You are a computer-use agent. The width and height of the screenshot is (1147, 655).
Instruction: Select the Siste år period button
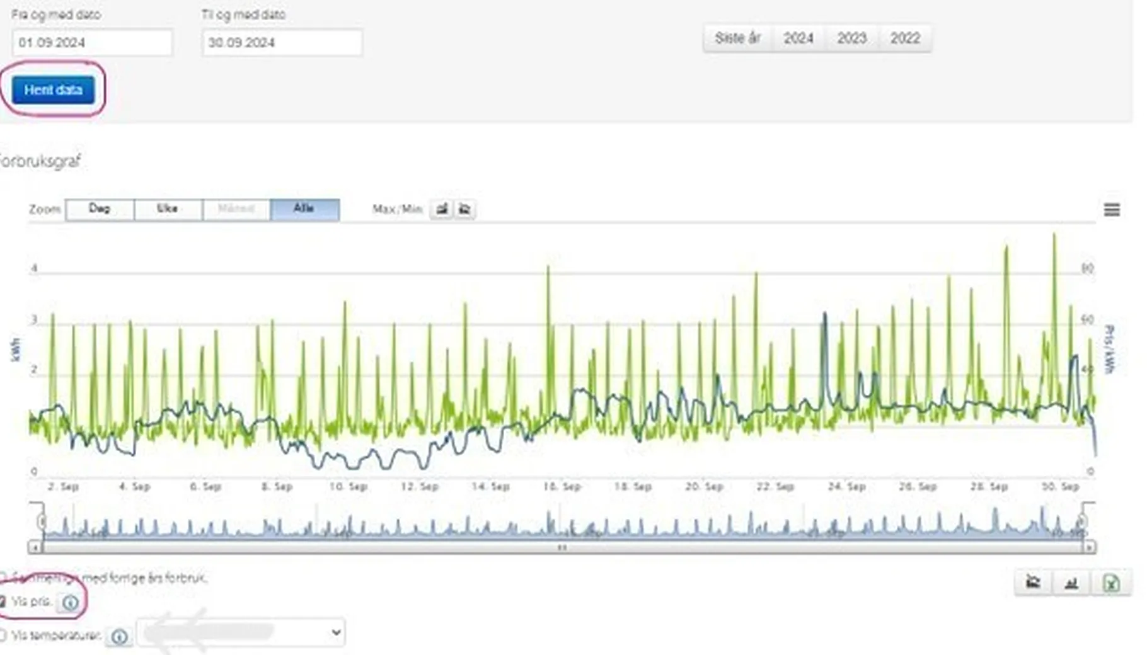click(x=737, y=38)
